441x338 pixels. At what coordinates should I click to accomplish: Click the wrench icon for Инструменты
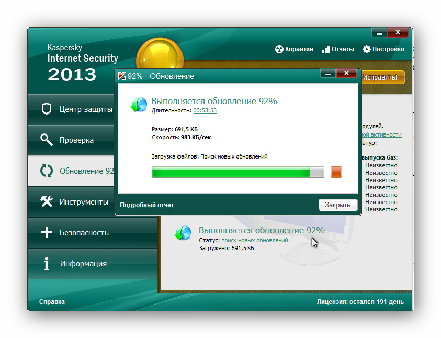pos(47,201)
